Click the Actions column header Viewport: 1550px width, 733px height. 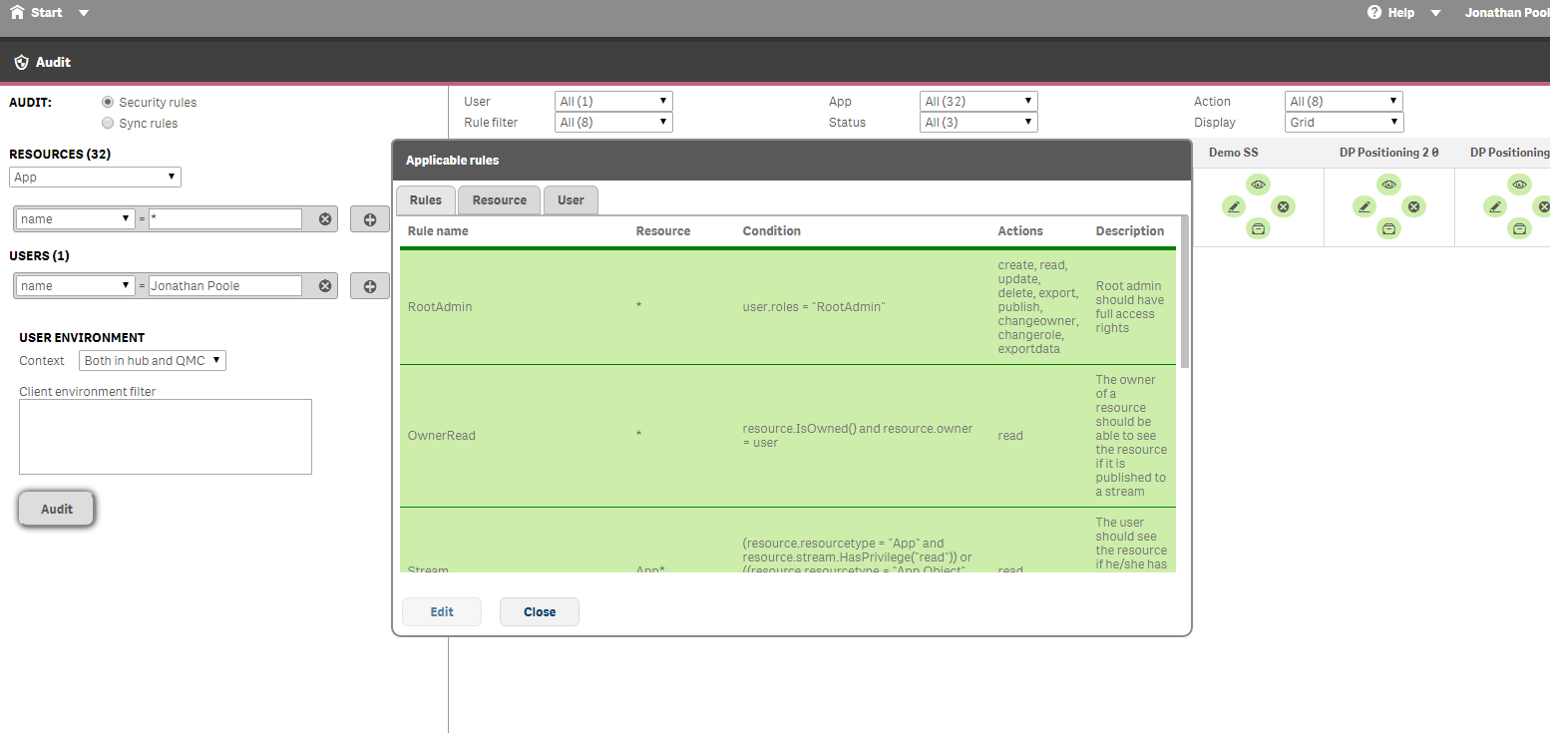[1020, 231]
